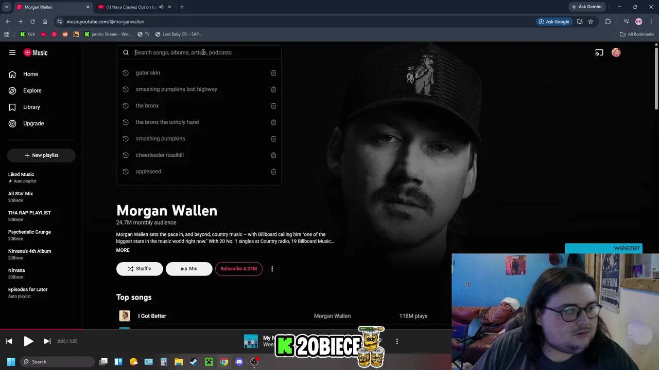Click Ask Gemini button

(x=586, y=7)
